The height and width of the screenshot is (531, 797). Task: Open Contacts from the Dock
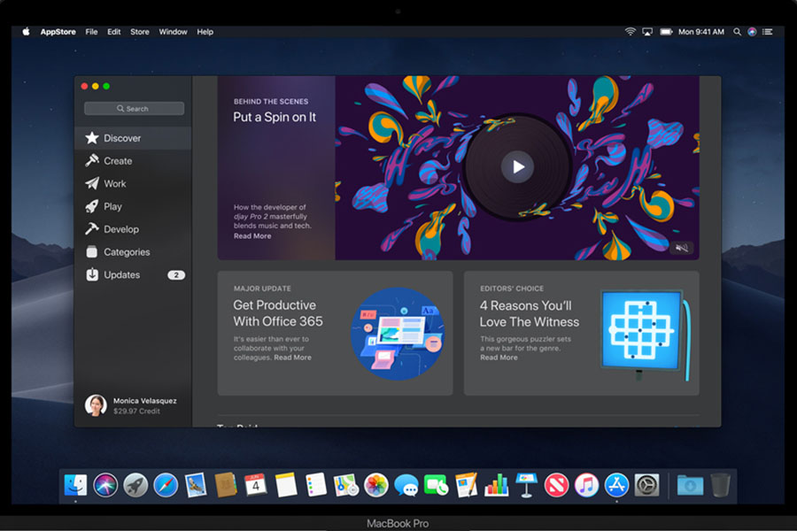tap(226, 485)
